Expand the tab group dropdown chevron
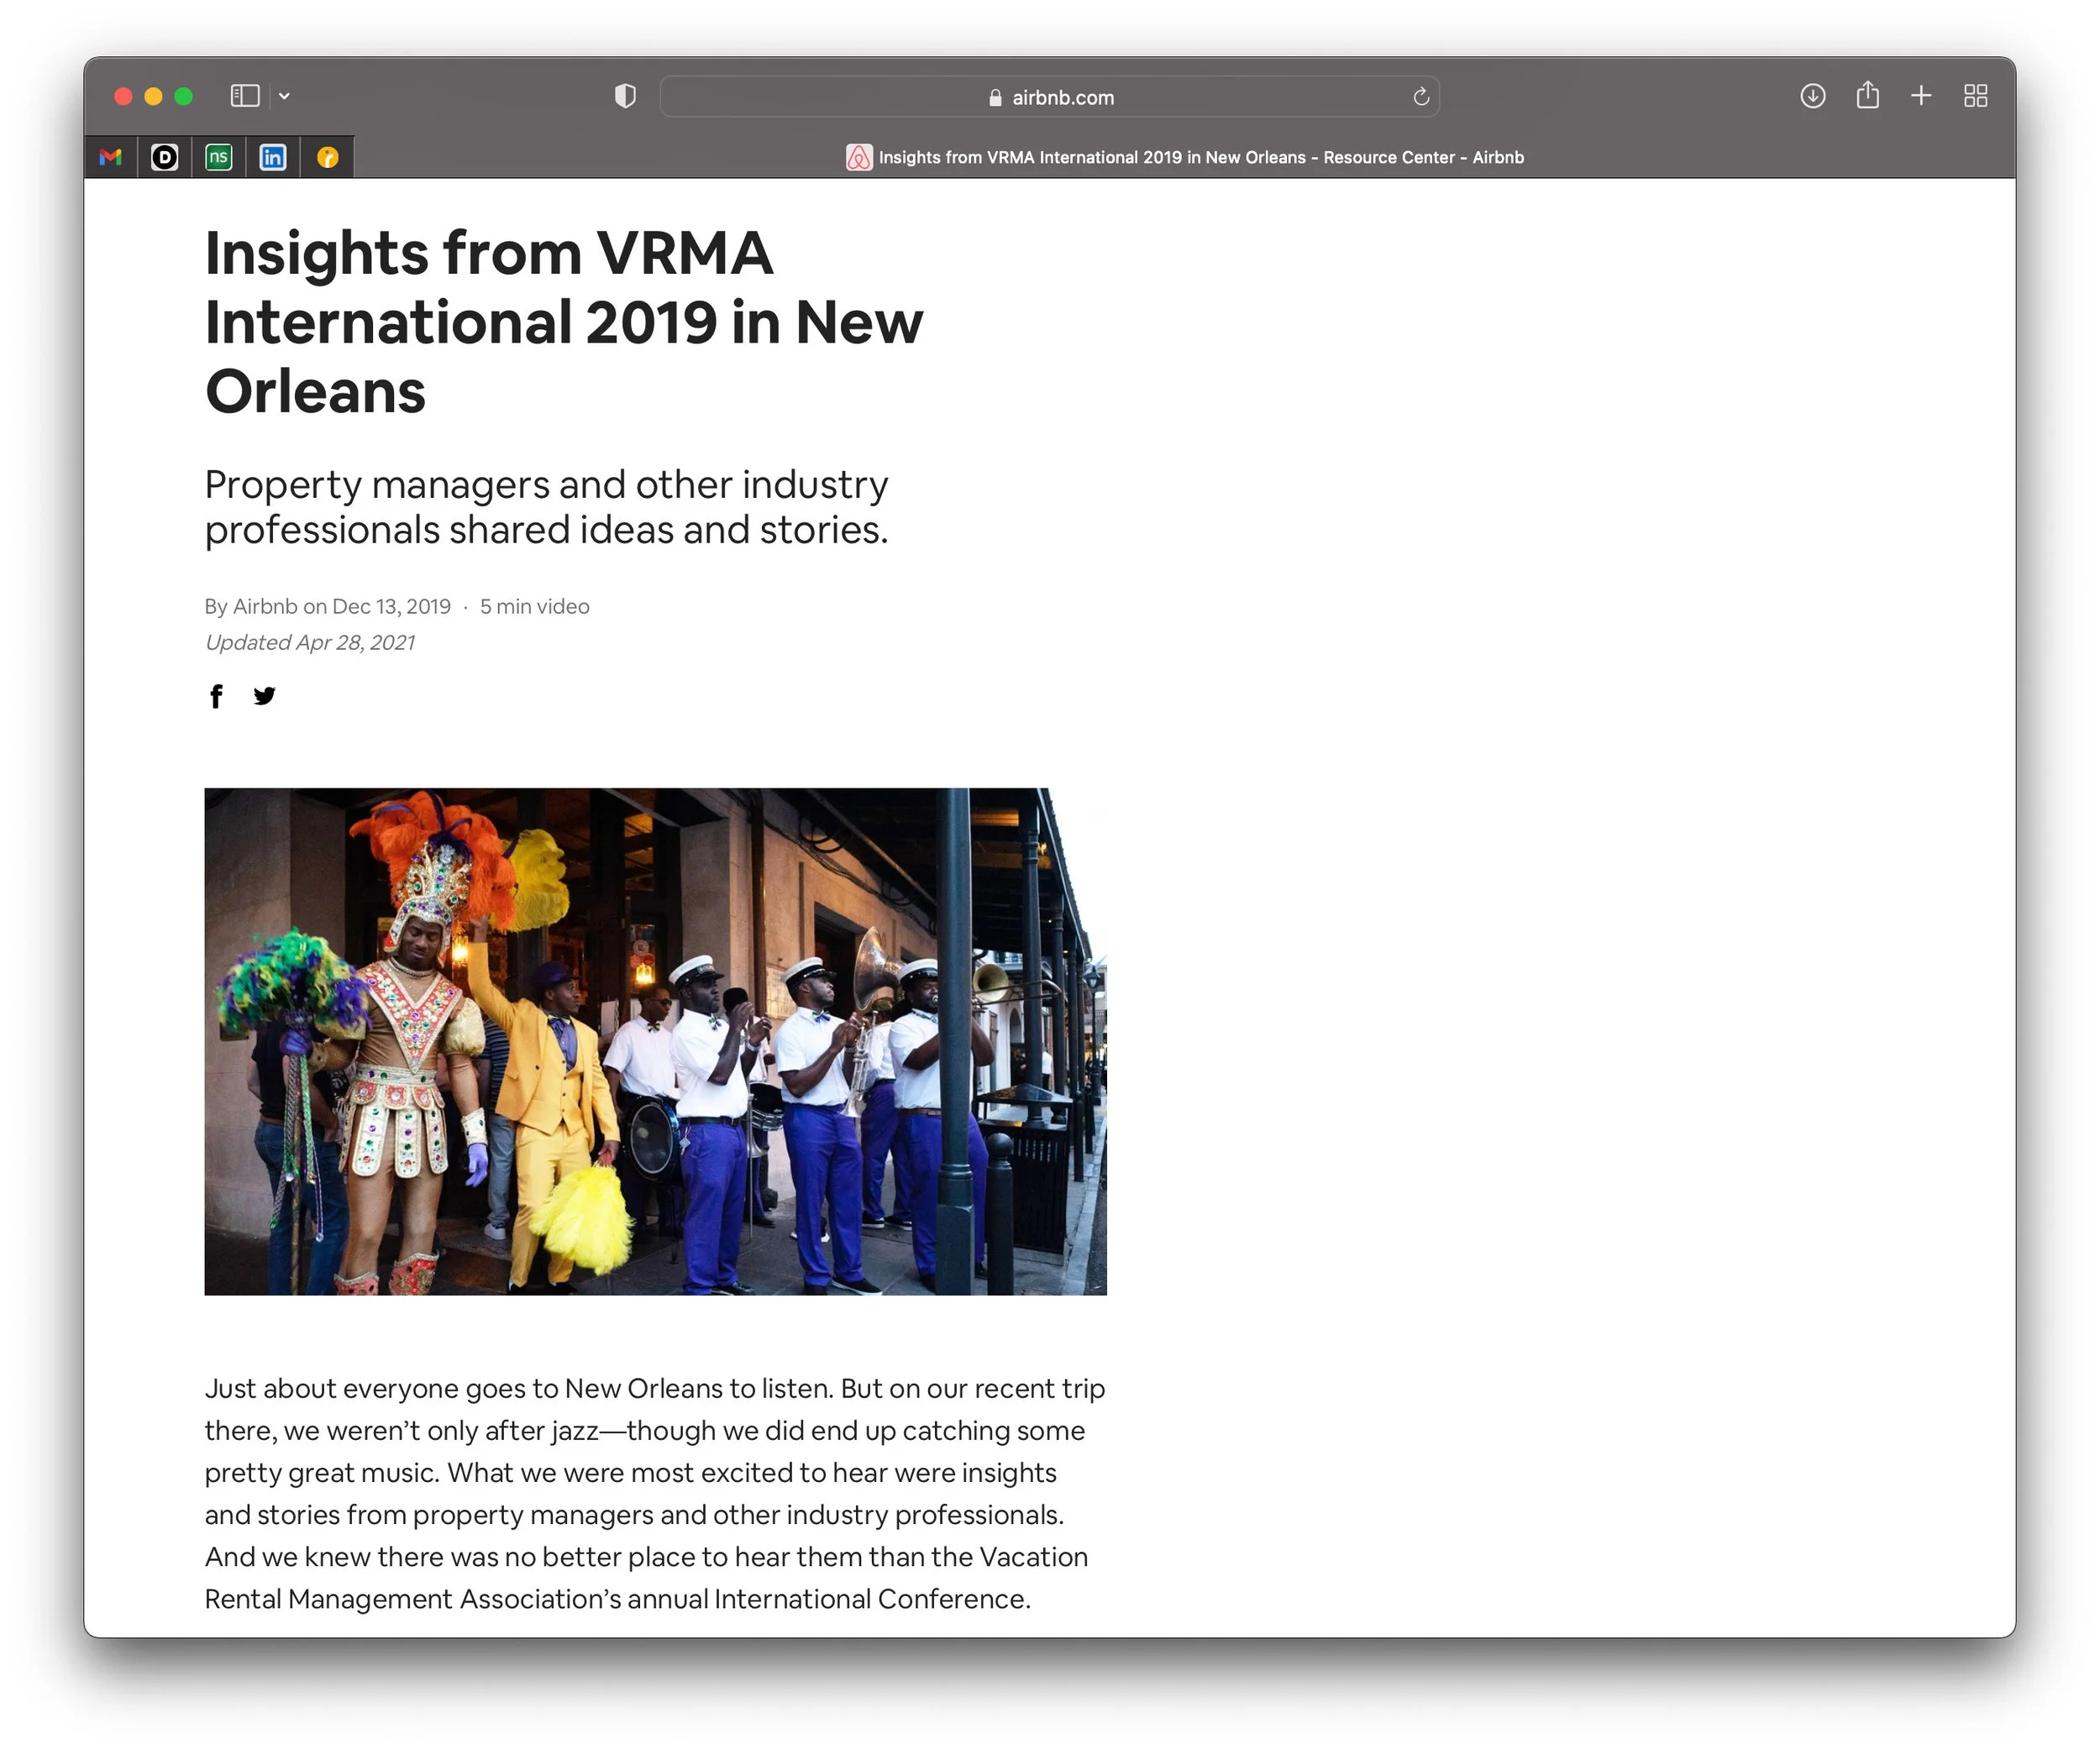 [284, 96]
